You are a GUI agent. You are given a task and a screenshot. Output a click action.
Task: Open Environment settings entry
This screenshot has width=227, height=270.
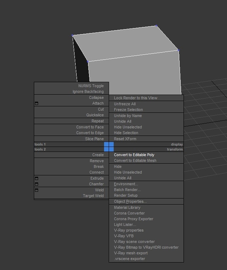[126, 184]
